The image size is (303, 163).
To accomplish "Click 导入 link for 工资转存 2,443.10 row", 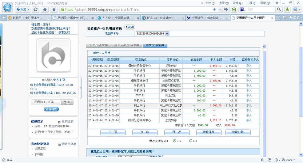I will pos(249,66).
